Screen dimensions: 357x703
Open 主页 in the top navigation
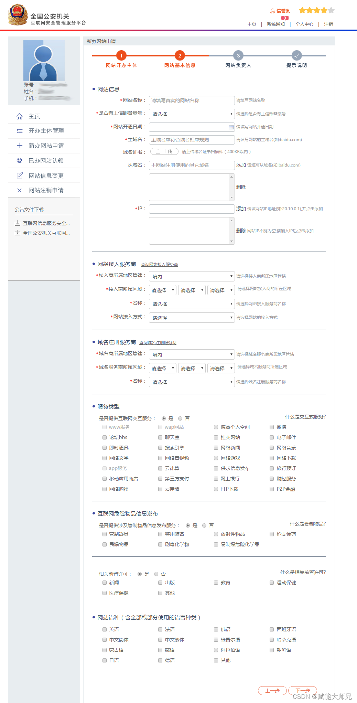252,24
